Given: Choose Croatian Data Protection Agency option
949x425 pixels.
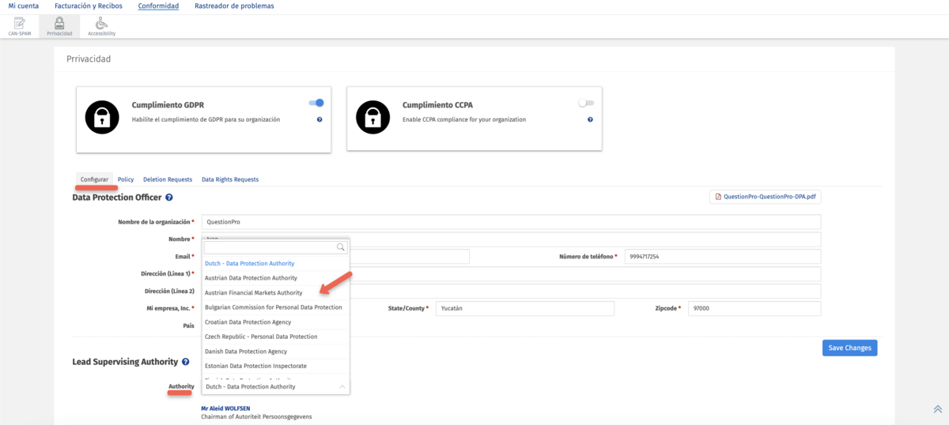Looking at the screenshot, I should coord(248,322).
